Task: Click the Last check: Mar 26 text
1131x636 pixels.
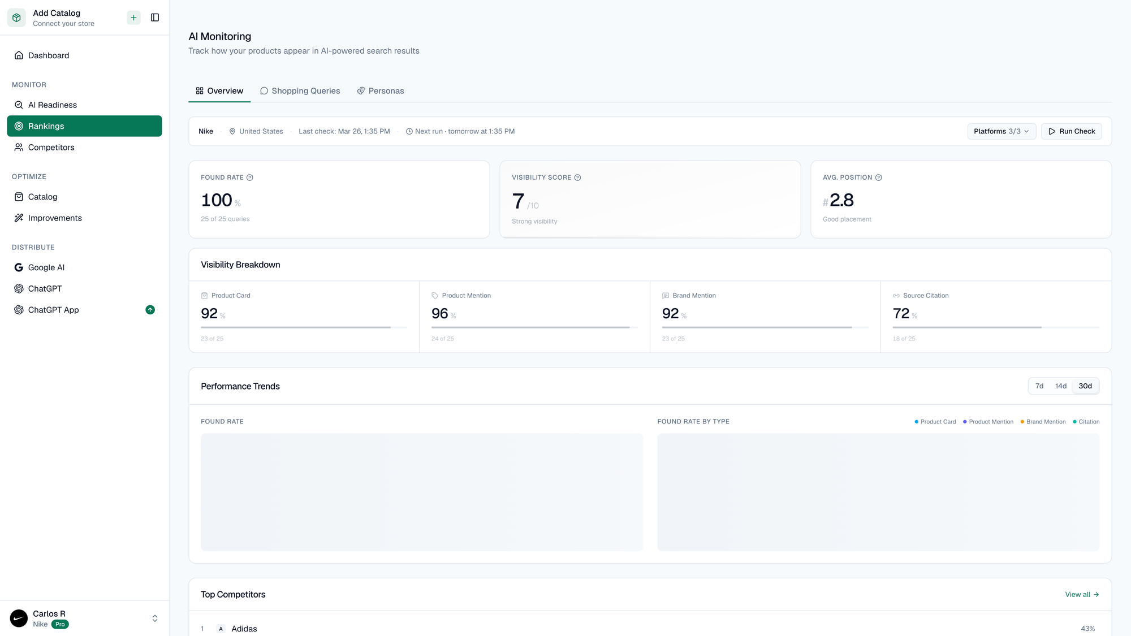Action: tap(344, 131)
